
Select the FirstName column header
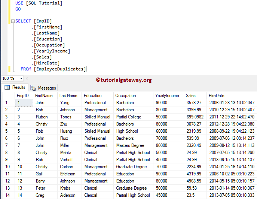[45, 96]
